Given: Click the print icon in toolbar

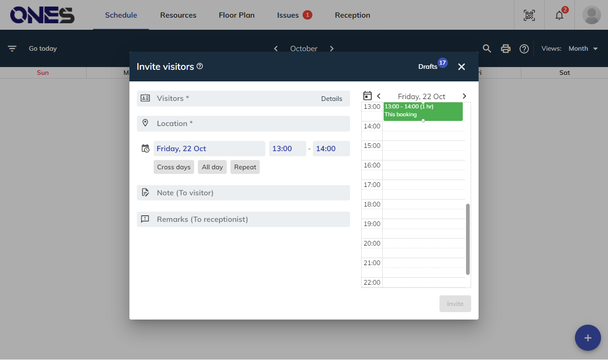Looking at the screenshot, I should click(506, 48).
